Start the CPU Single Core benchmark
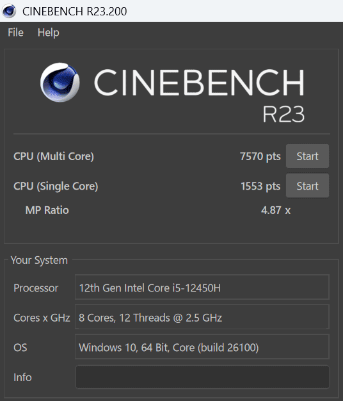Image resolution: width=343 pixels, height=401 pixels. [307, 186]
